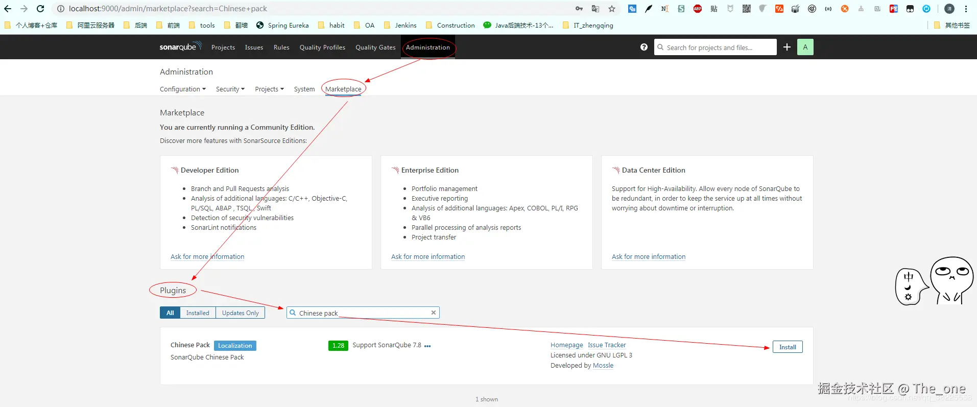
Task: Click the curly braces extension icon
Action: tap(828, 9)
